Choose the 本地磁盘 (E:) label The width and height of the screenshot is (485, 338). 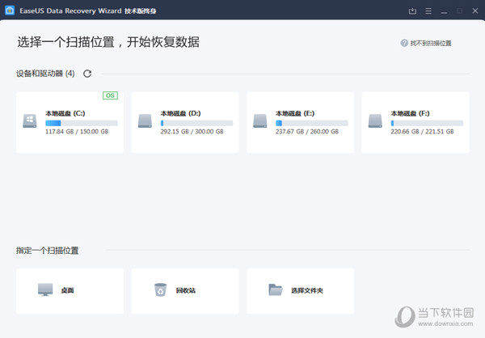(295, 113)
